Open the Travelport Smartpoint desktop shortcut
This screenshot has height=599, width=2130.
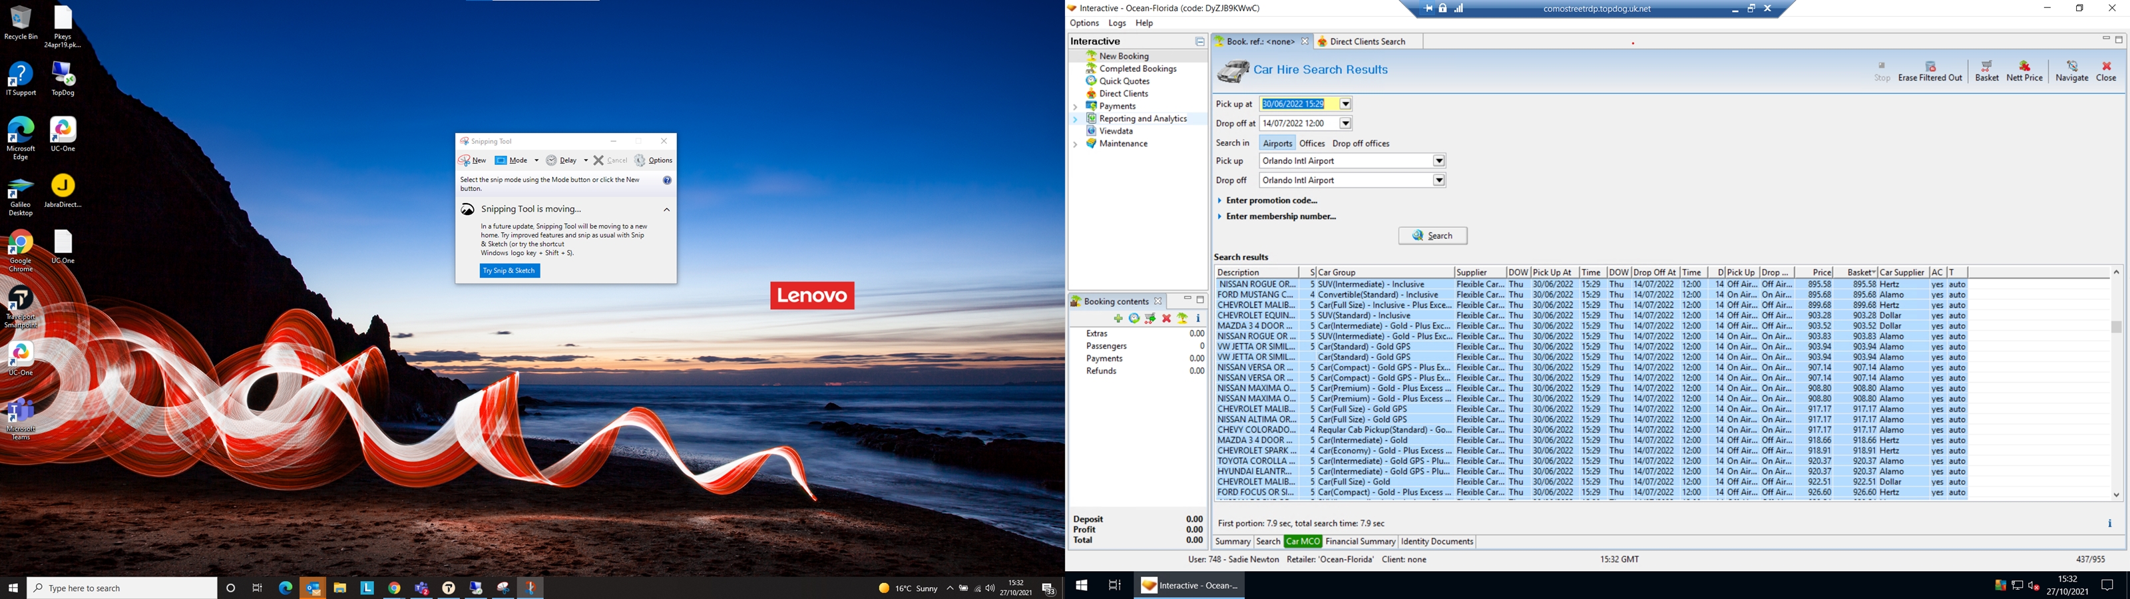pos(21,307)
